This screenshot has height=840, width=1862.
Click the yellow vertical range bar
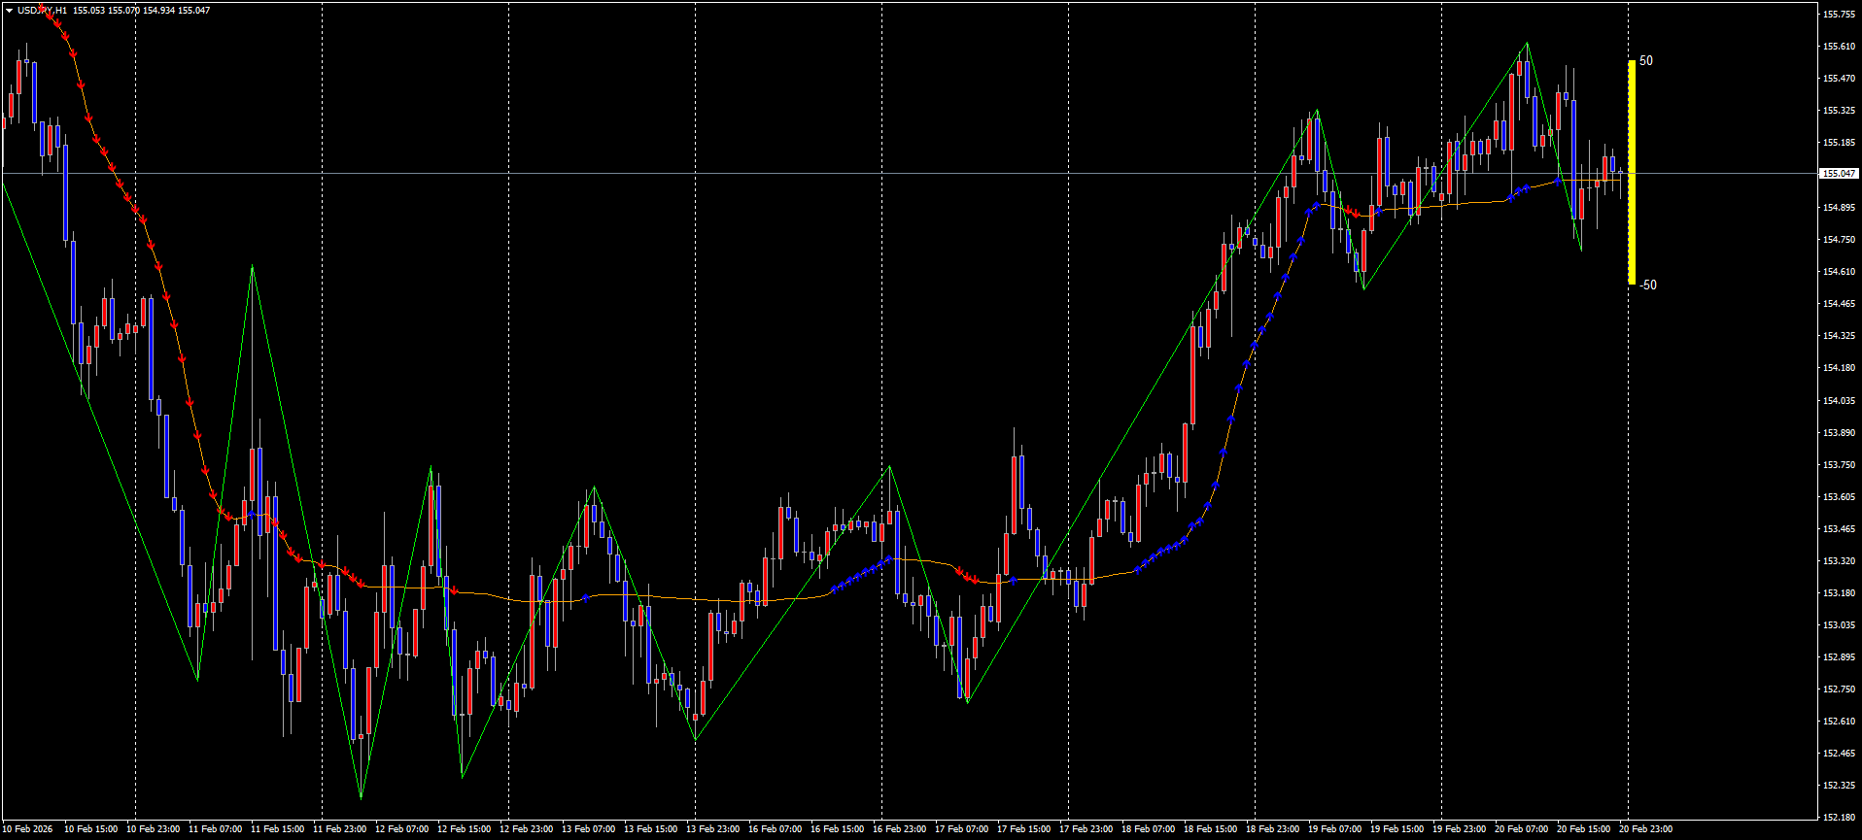(1632, 172)
